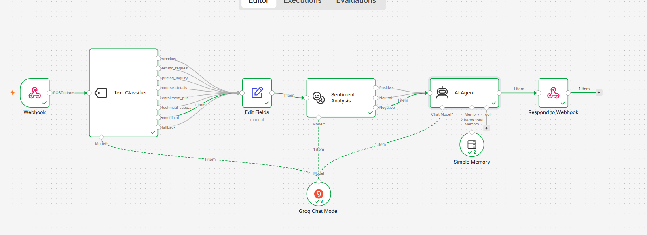
Task: Click the fallback output connector
Action: coord(158,127)
